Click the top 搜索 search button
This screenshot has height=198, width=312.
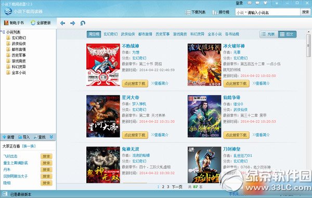point(305,12)
